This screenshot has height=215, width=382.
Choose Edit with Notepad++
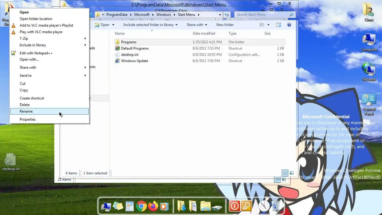(49, 53)
